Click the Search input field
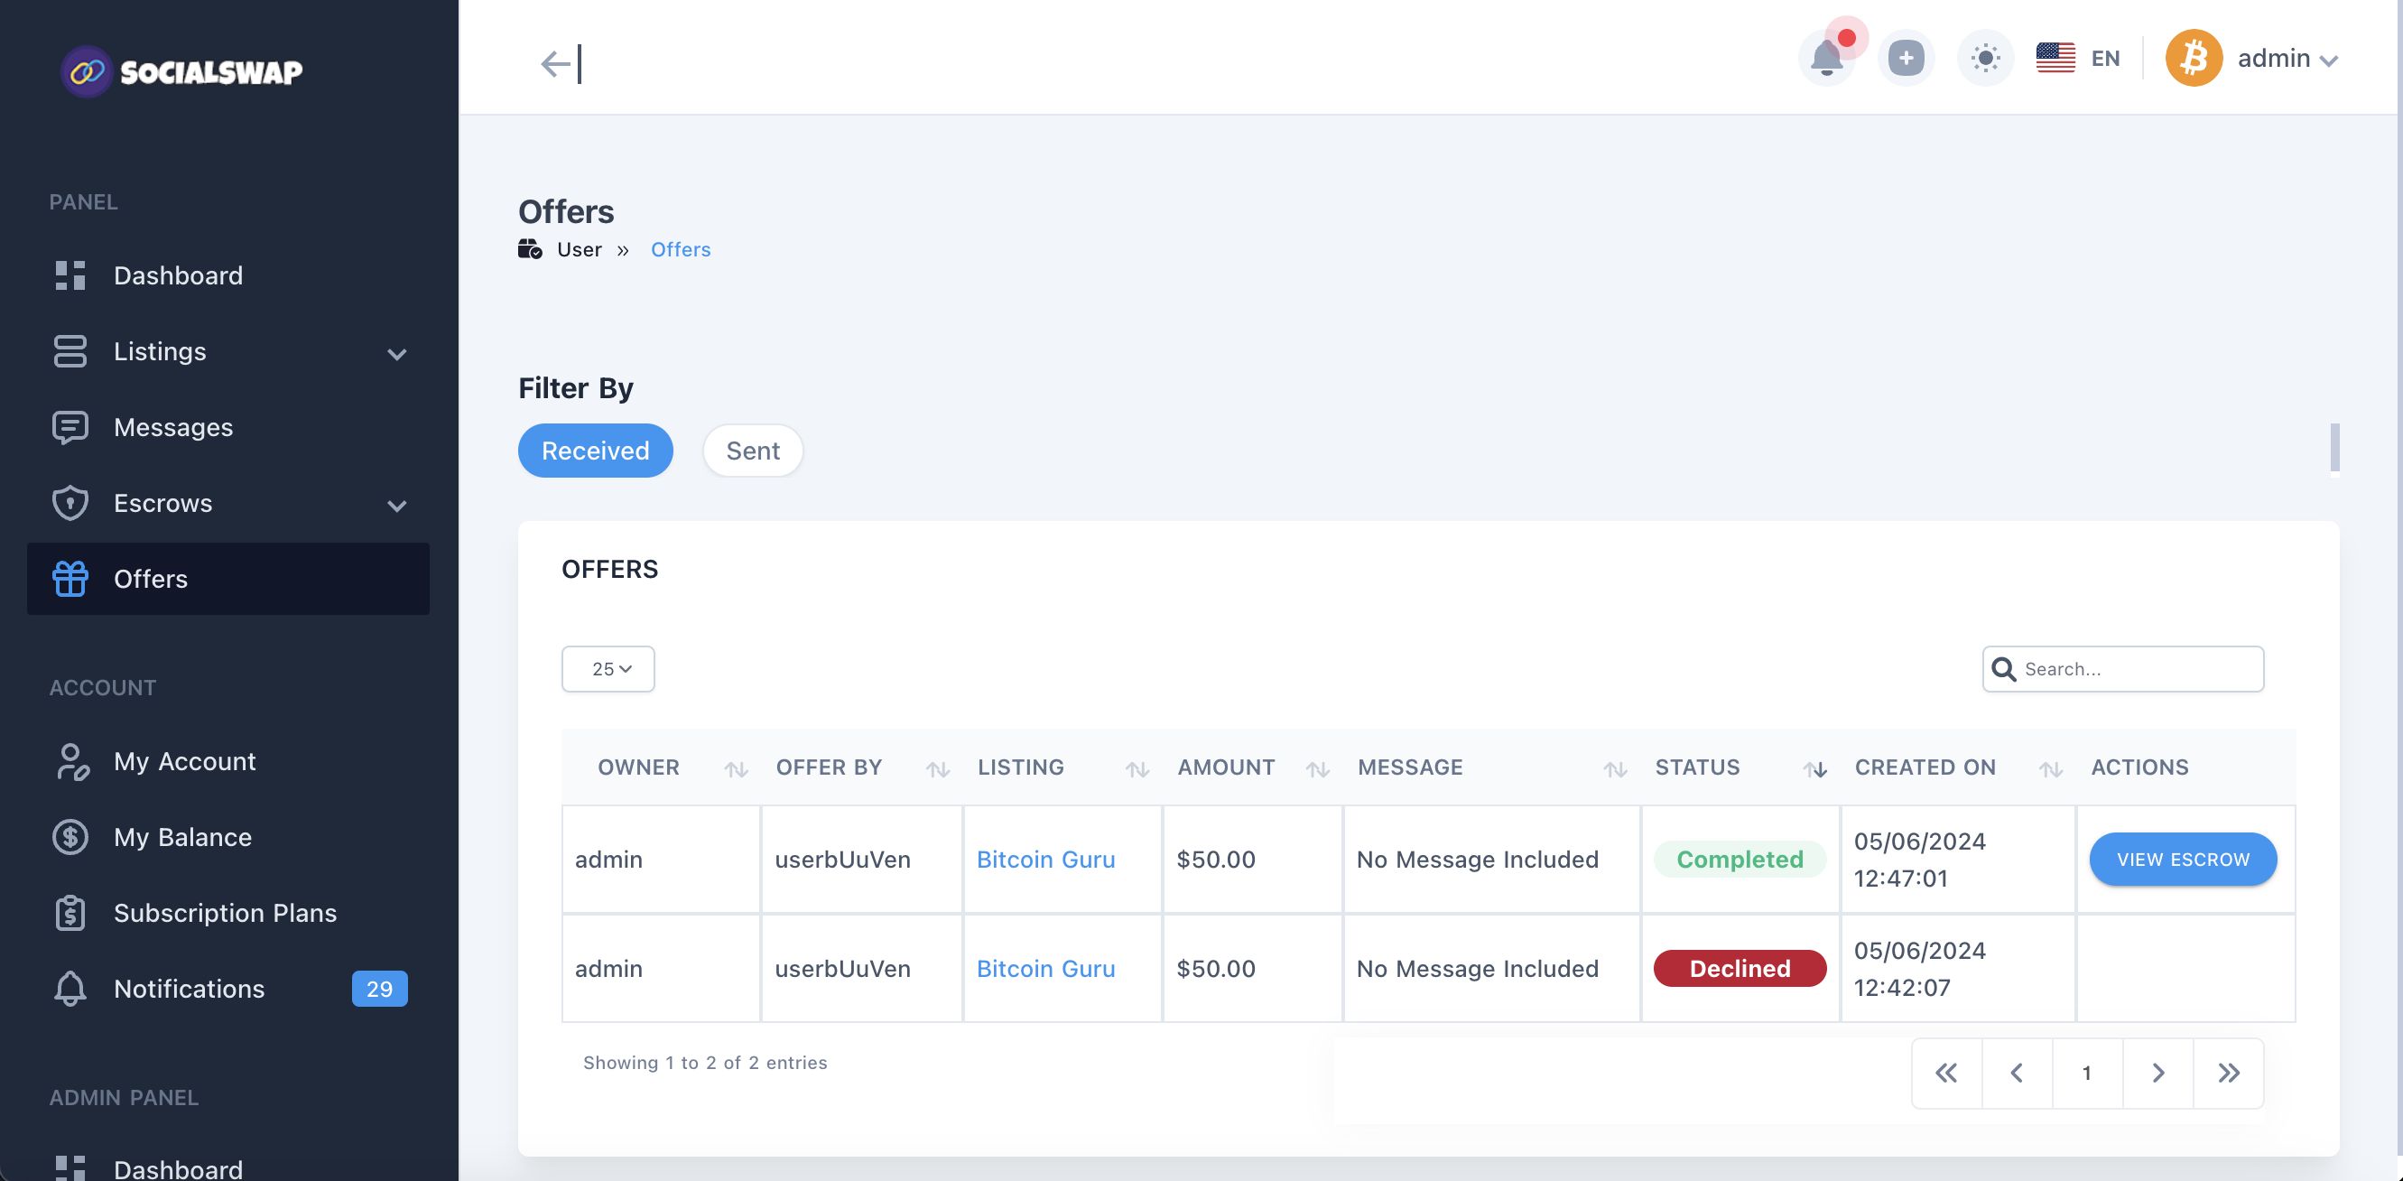 [x=2123, y=669]
